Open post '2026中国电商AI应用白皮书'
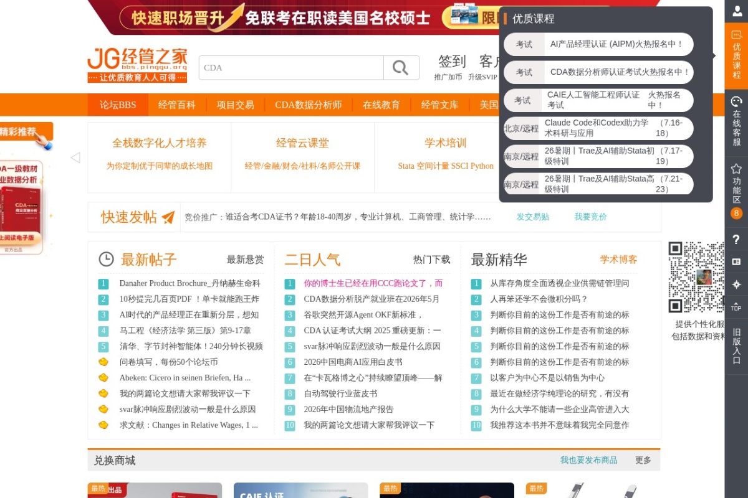Screen dimensions: 748x498 pos(353,362)
